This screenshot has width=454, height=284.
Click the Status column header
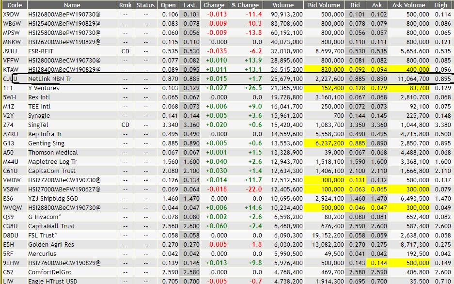tap(145, 5)
